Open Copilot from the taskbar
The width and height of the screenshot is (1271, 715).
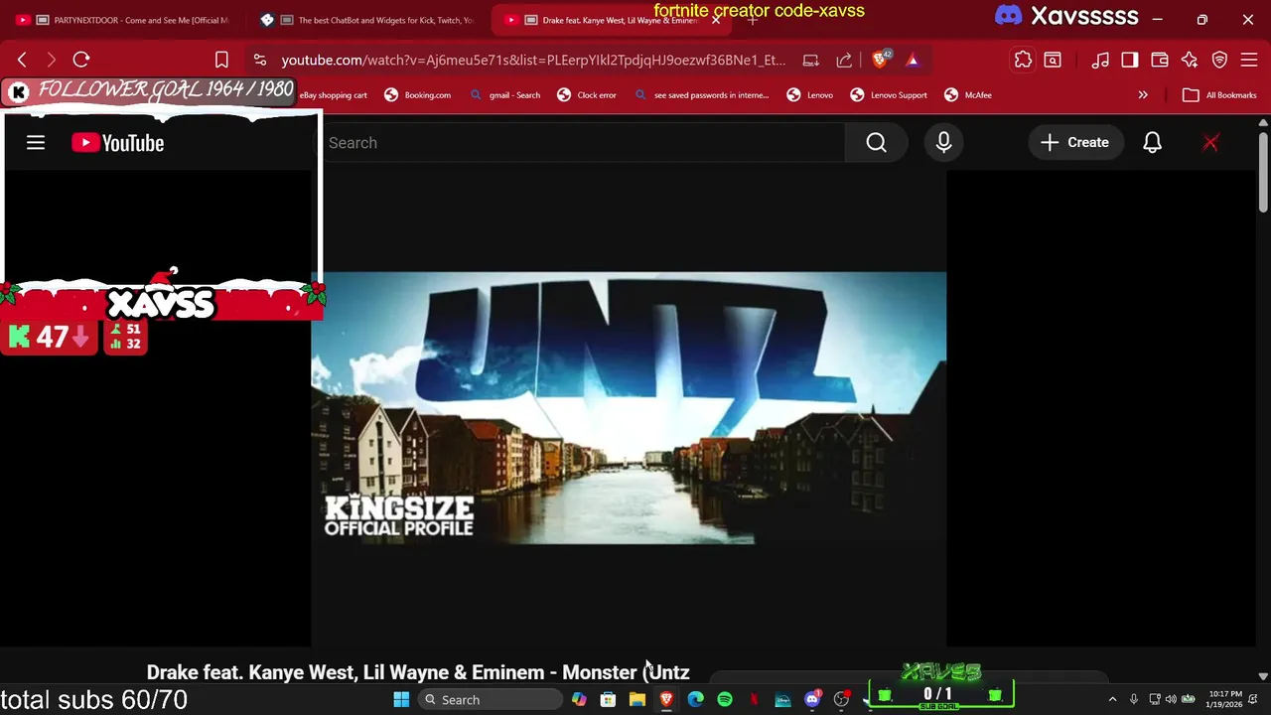[x=579, y=699]
